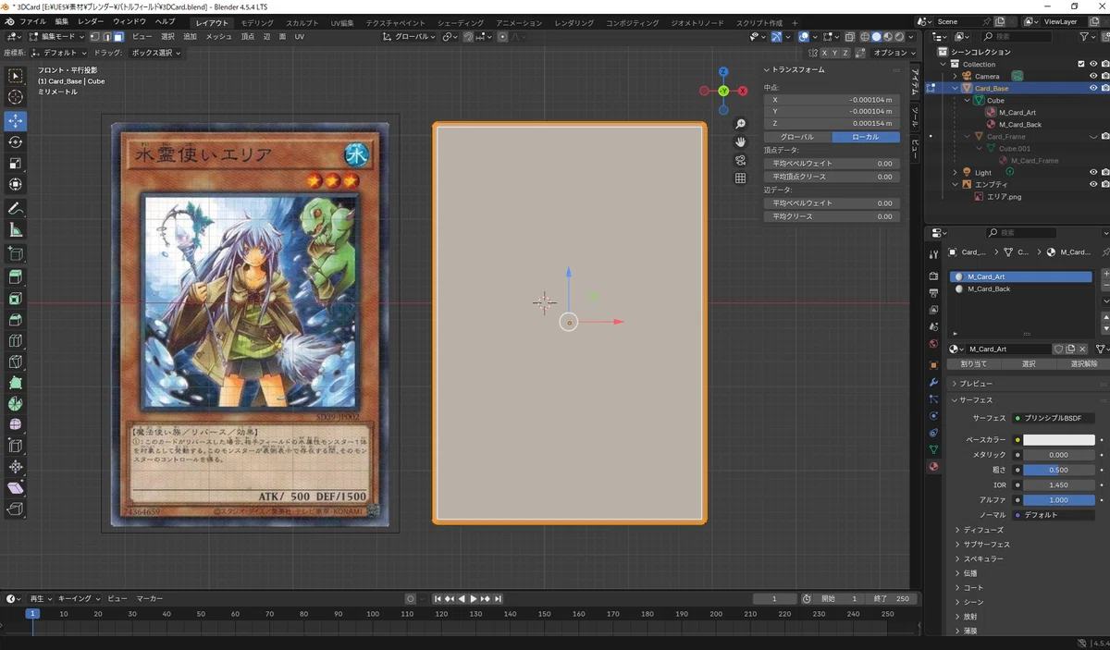Image resolution: width=1110 pixels, height=650 pixels.
Task: Click ベースカラー color swatch
Action: pyautogui.click(x=1059, y=440)
